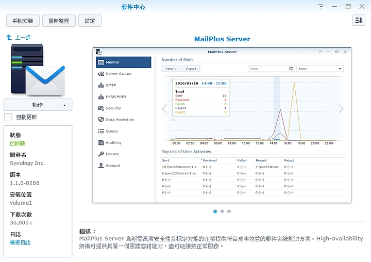
Task: Click the MailPlus Server package icon
Action: [38, 69]
